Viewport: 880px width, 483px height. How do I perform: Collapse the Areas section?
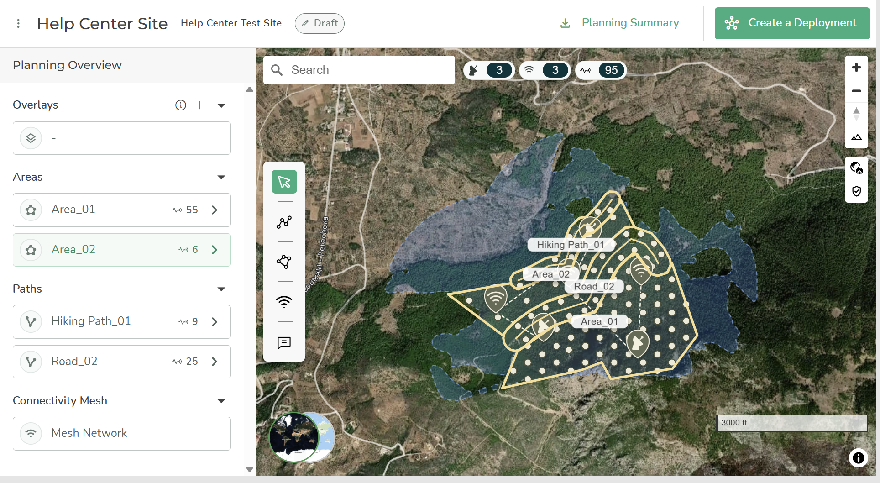pyautogui.click(x=221, y=177)
